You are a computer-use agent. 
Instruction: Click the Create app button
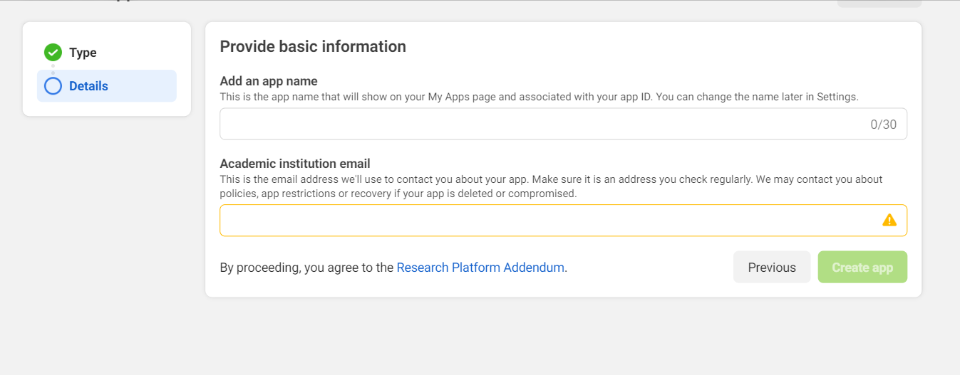click(862, 268)
